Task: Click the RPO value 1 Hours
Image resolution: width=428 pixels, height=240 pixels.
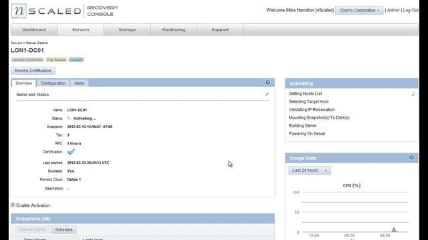Action: (74, 143)
